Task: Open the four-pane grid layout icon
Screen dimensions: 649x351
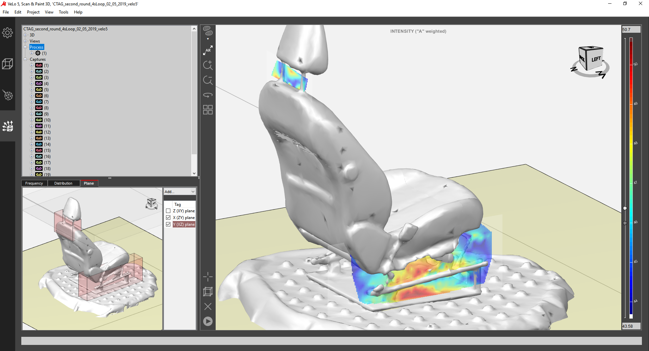Action: click(208, 110)
